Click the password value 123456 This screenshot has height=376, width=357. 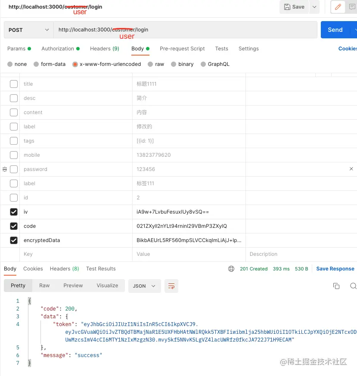click(146, 169)
